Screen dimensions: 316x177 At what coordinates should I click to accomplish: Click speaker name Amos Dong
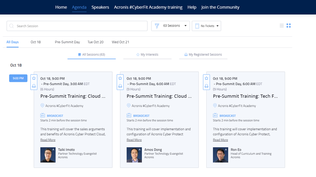(153, 150)
